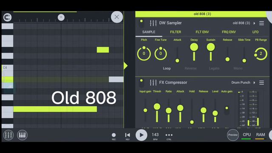
Task: Expand old 808 (3) preset list
Action: pos(254,23)
